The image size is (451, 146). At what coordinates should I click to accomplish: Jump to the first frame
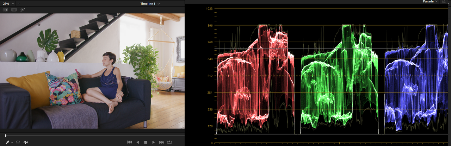(x=129, y=142)
